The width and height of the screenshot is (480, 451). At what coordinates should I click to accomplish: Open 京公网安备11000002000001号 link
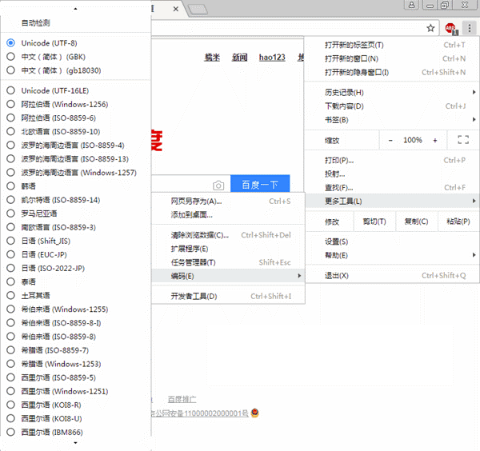[x=199, y=413]
